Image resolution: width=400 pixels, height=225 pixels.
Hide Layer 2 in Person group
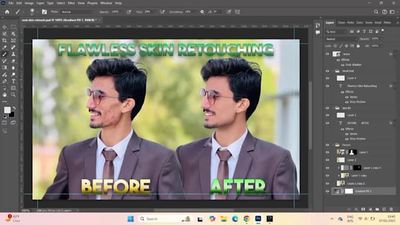tap(327, 160)
